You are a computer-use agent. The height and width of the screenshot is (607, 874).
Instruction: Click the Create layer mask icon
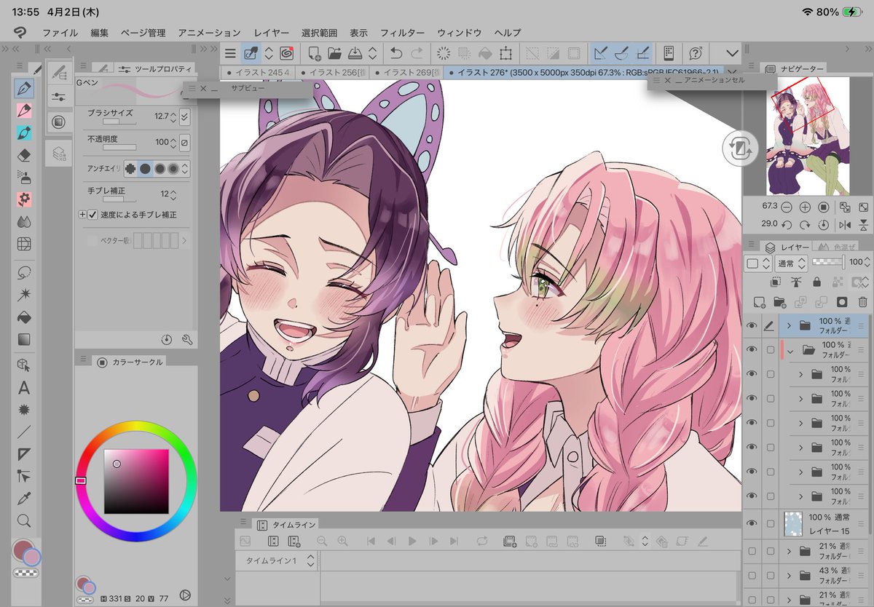point(842,301)
